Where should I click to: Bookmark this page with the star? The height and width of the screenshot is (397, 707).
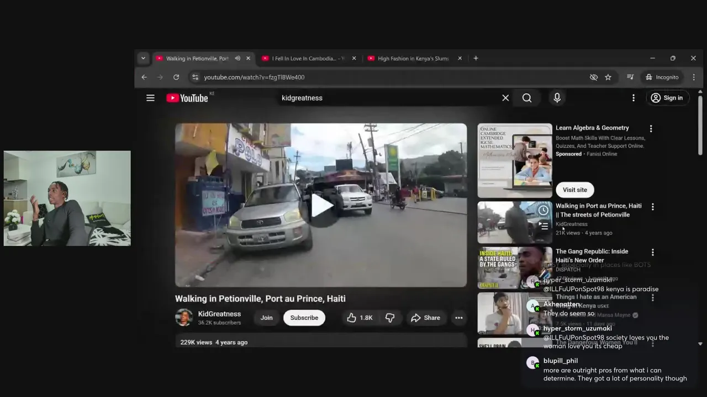click(x=608, y=77)
